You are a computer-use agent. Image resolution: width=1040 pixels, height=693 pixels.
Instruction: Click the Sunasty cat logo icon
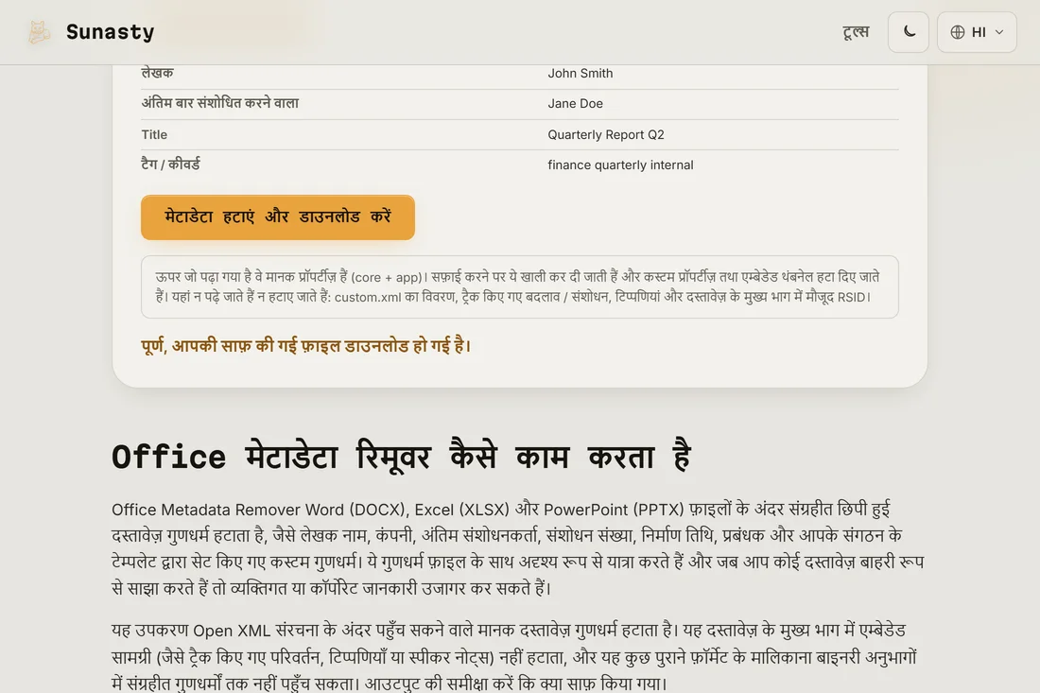click(x=39, y=32)
